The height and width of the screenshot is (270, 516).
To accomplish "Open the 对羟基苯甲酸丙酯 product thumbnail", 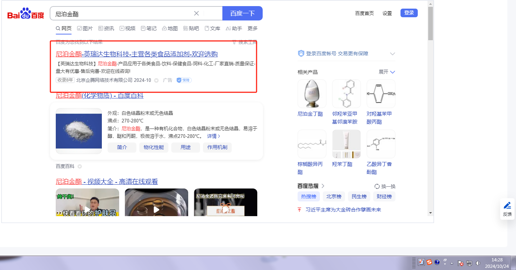I will 381,94.
